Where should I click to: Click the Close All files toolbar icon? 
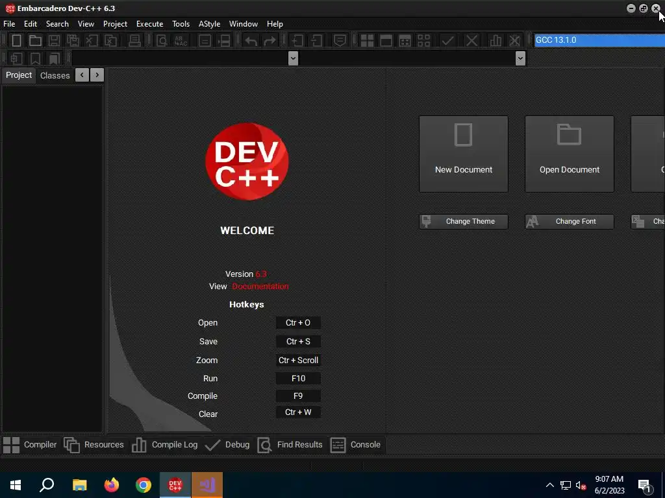[110, 41]
